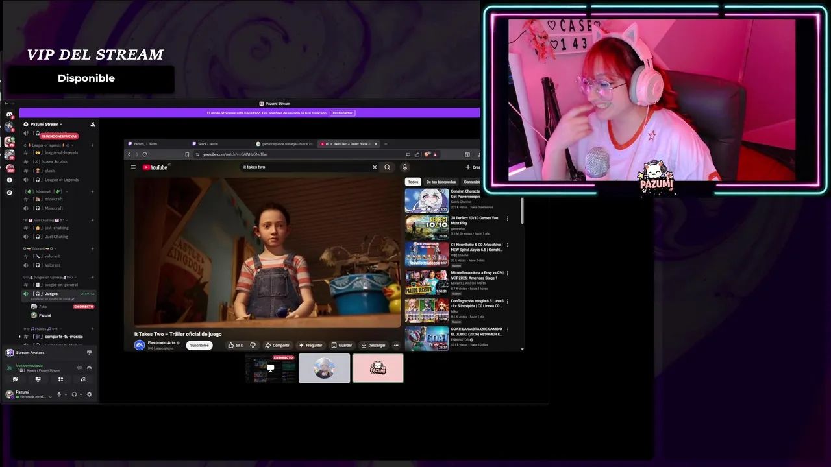Open options menu for 'C1 Neuvillette' video
The height and width of the screenshot is (467, 831).
click(x=508, y=245)
